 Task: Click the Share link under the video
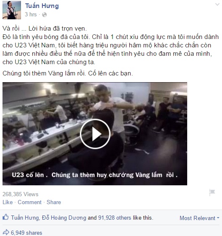point(54,202)
